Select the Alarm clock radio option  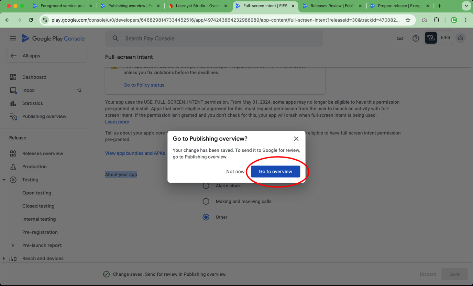click(206, 186)
